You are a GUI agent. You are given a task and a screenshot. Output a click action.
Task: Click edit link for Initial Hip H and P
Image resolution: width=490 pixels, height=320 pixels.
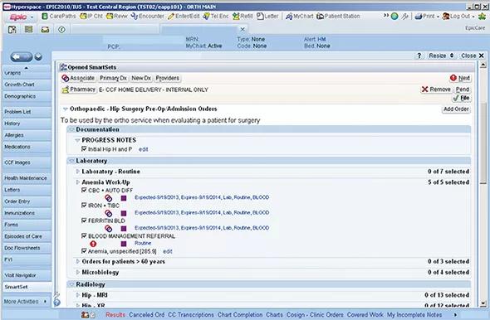(x=143, y=149)
